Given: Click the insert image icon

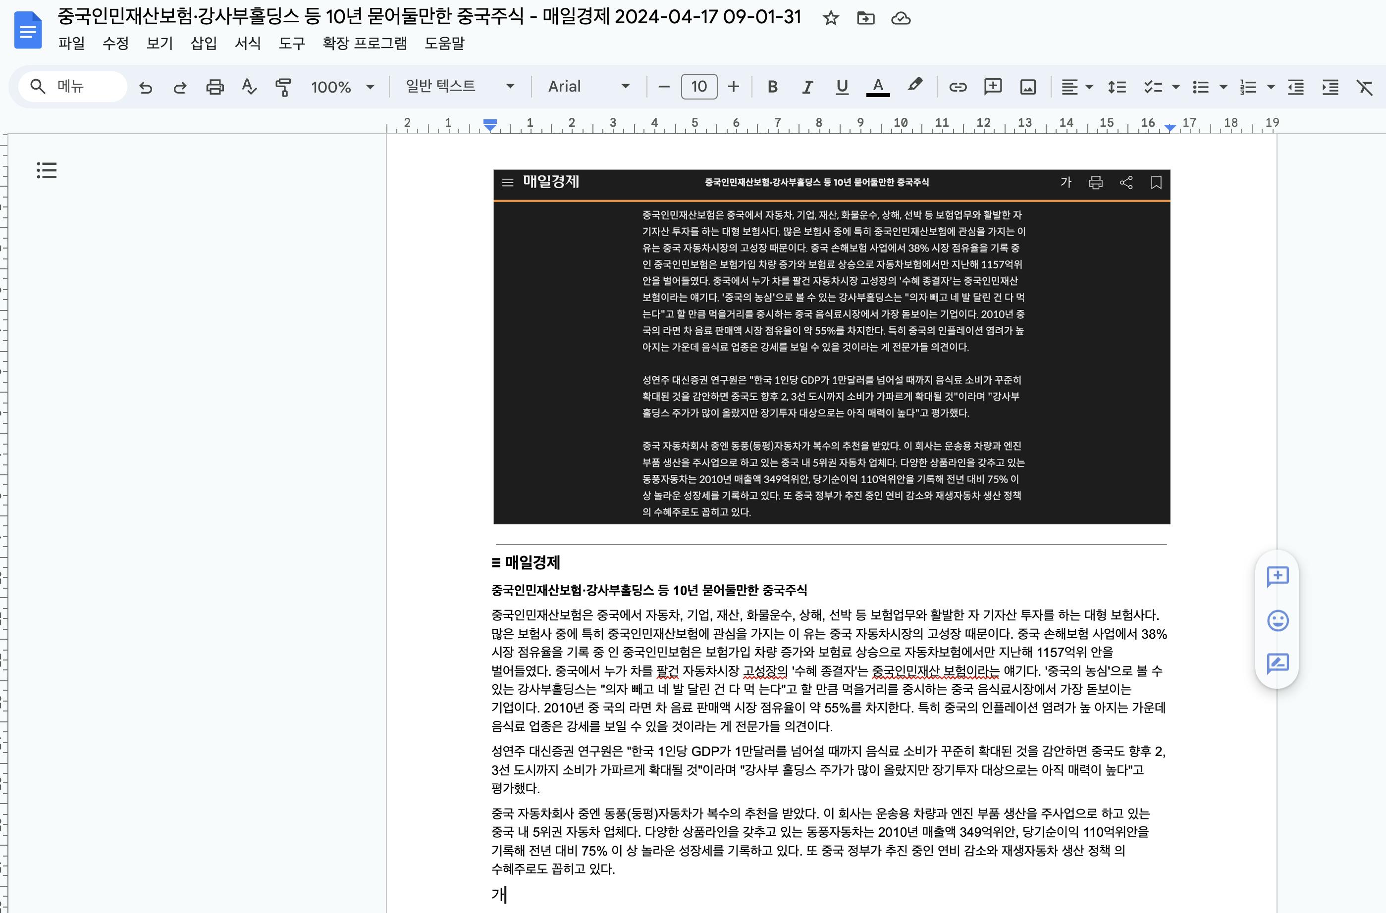Looking at the screenshot, I should pos(1028,87).
